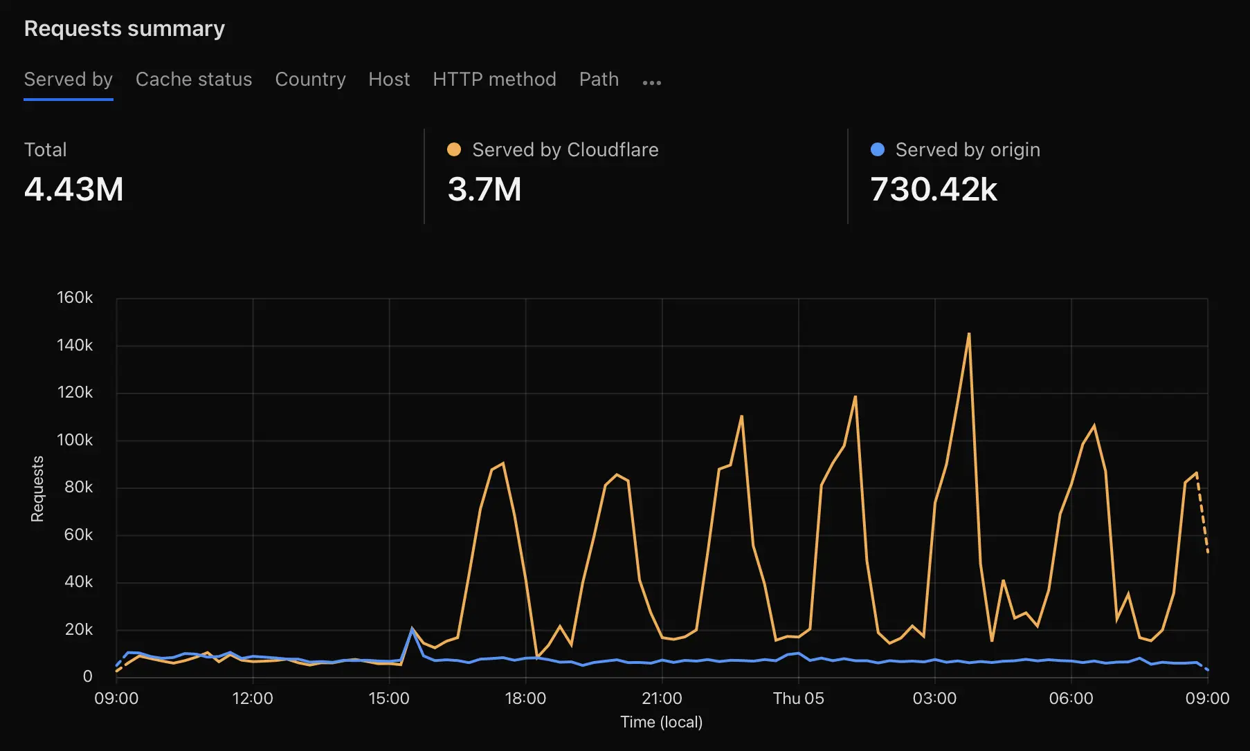
Task: Select the Served by tab
Action: click(x=68, y=80)
